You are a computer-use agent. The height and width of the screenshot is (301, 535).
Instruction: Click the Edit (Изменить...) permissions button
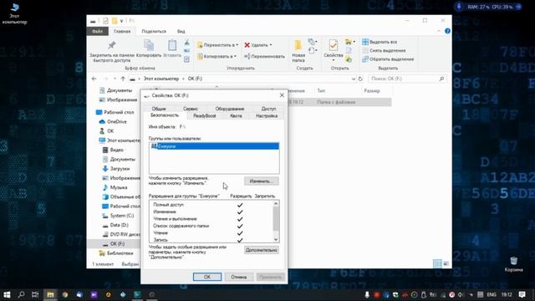pos(262,181)
